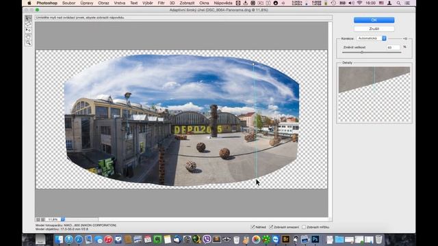Select the Move tool in the dialog toolbar
The height and width of the screenshot is (246, 438).
click(x=28, y=30)
